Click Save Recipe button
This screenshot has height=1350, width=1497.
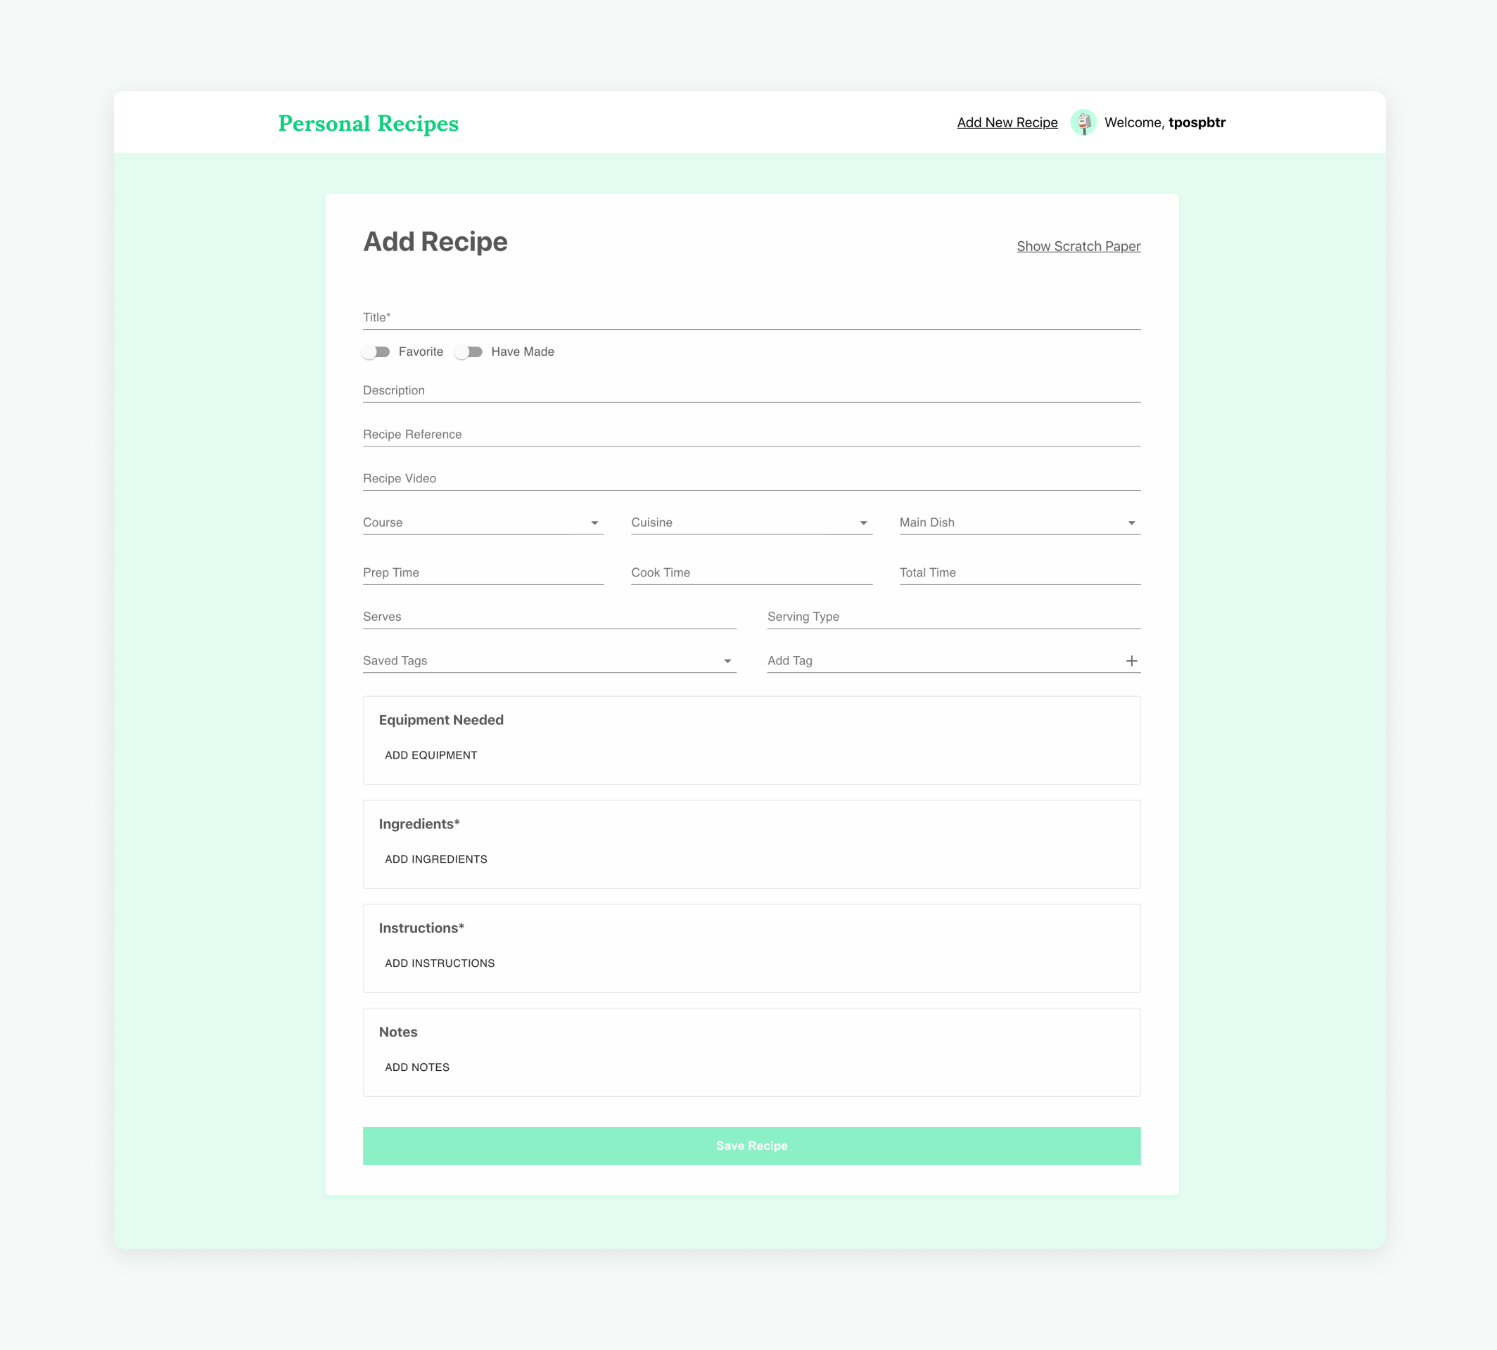751,1145
